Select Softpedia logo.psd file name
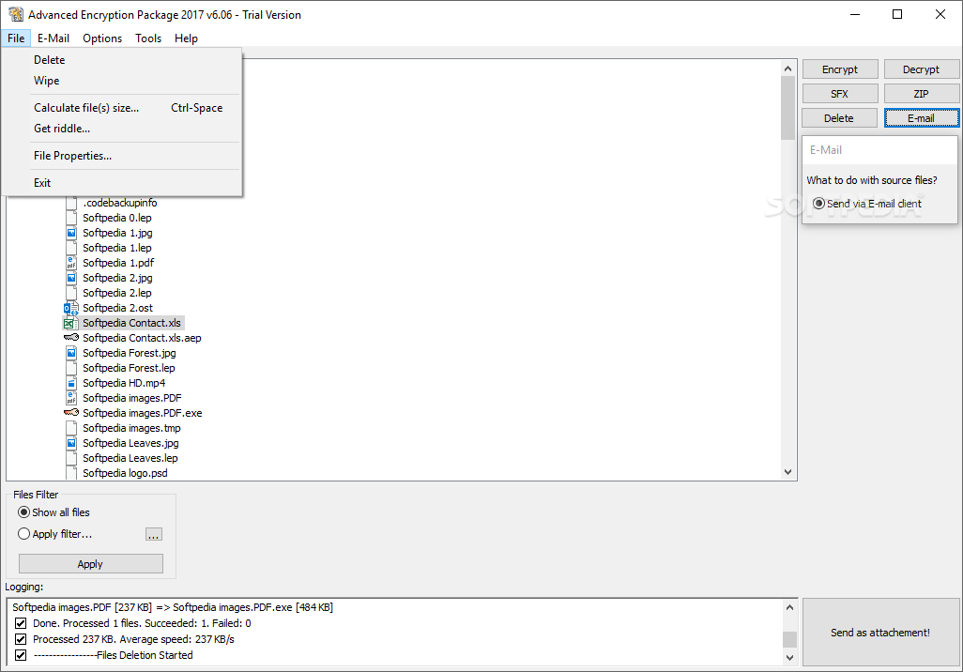The width and height of the screenshot is (963, 672). 125,473
